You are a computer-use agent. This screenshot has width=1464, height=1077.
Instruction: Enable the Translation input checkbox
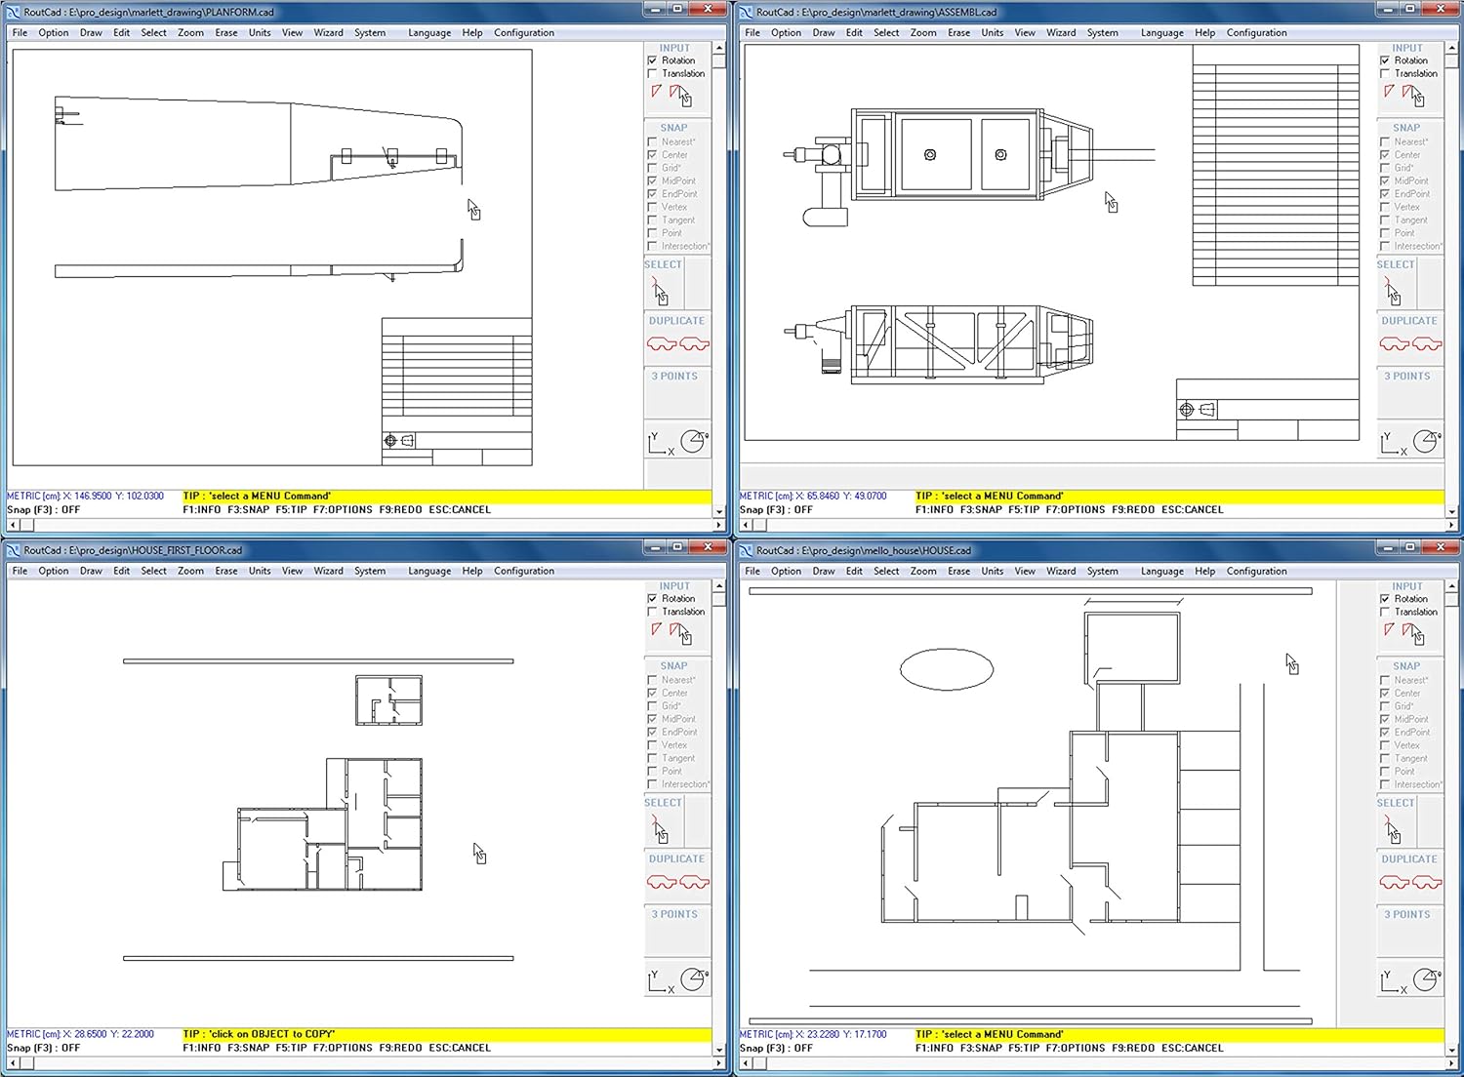tap(652, 73)
